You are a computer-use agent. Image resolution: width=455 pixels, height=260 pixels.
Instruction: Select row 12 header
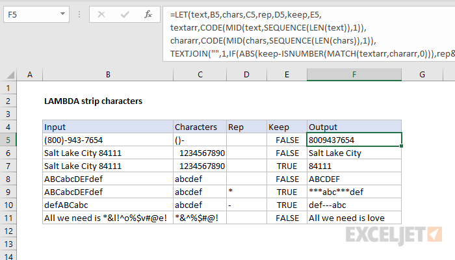pos(8,231)
